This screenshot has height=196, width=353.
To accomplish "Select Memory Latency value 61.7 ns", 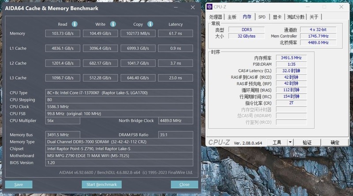I will (175, 34).
